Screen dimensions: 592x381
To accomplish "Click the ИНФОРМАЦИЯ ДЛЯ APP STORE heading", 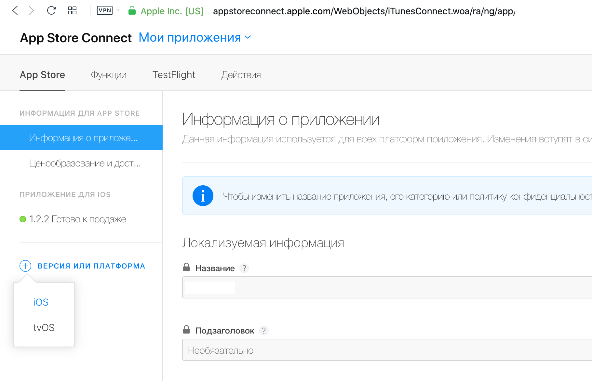I will click(80, 113).
